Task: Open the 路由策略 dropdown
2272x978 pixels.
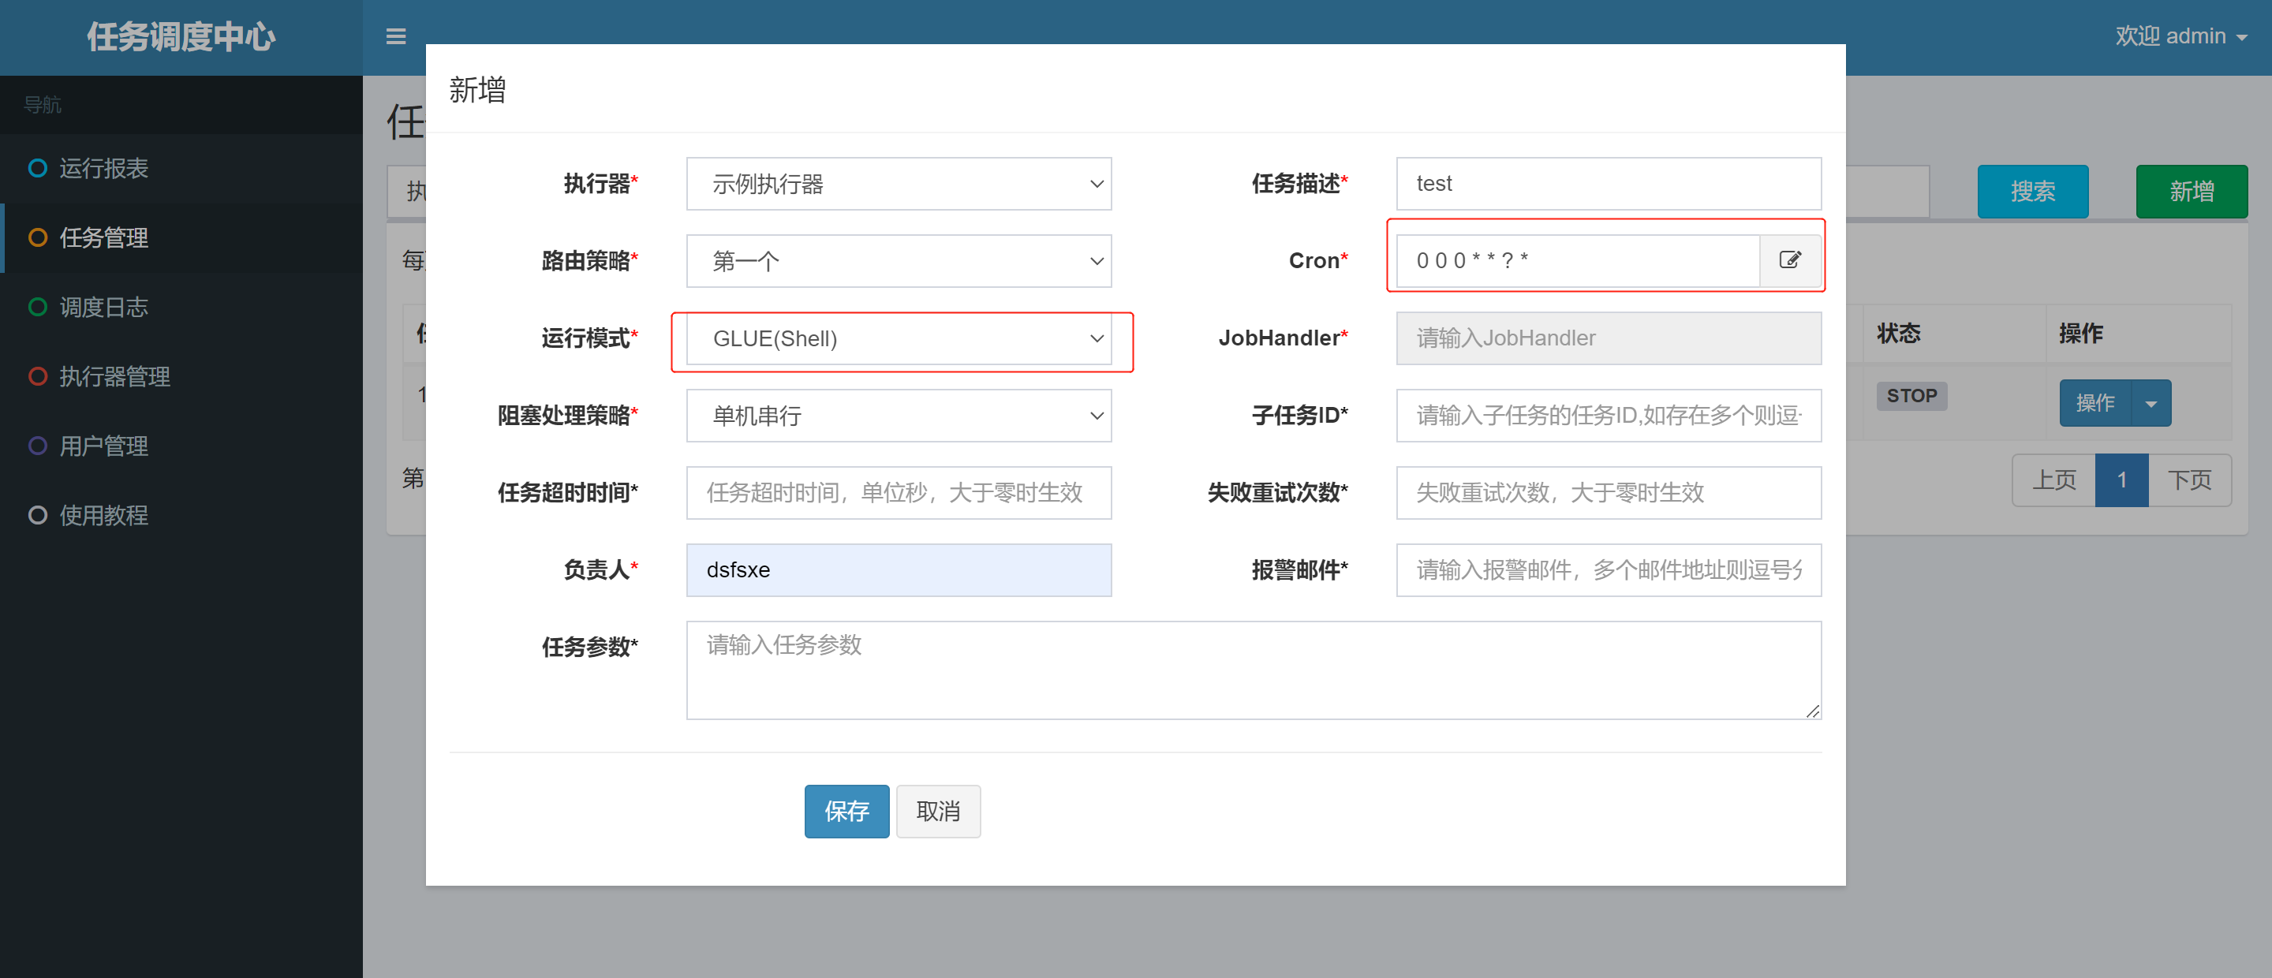Action: (898, 261)
